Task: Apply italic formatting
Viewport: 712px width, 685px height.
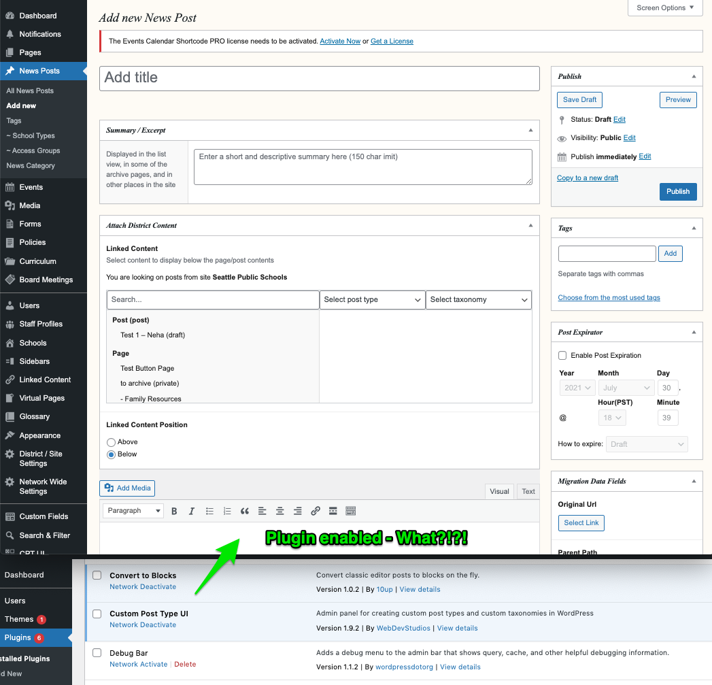Action: tap(192, 511)
